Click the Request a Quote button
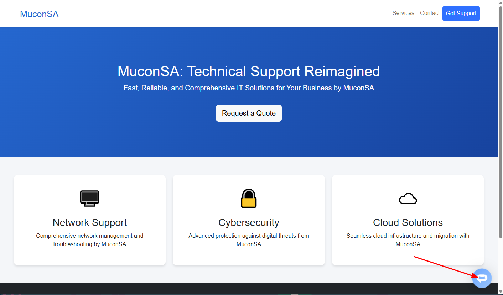 point(249,113)
